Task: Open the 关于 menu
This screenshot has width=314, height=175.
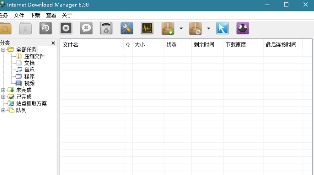Action: pyautogui.click(x=67, y=16)
